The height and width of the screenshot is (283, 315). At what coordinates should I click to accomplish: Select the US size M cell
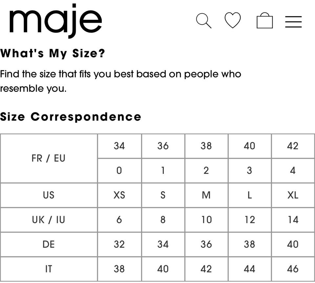206,195
